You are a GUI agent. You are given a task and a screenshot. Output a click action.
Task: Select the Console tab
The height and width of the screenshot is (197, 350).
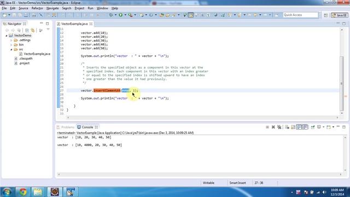[x=87, y=127]
